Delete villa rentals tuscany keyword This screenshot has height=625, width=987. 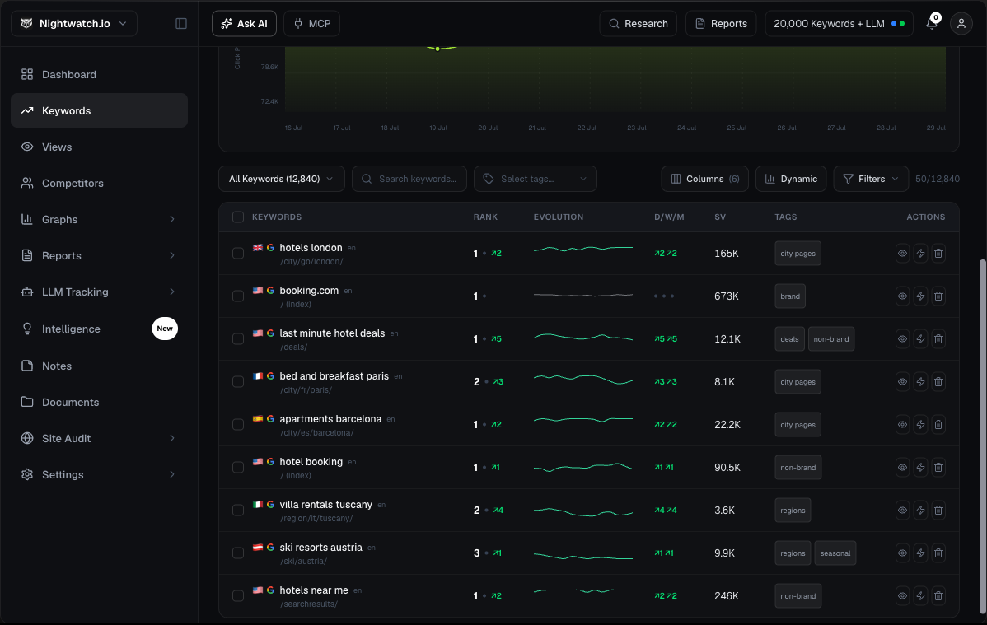point(938,510)
